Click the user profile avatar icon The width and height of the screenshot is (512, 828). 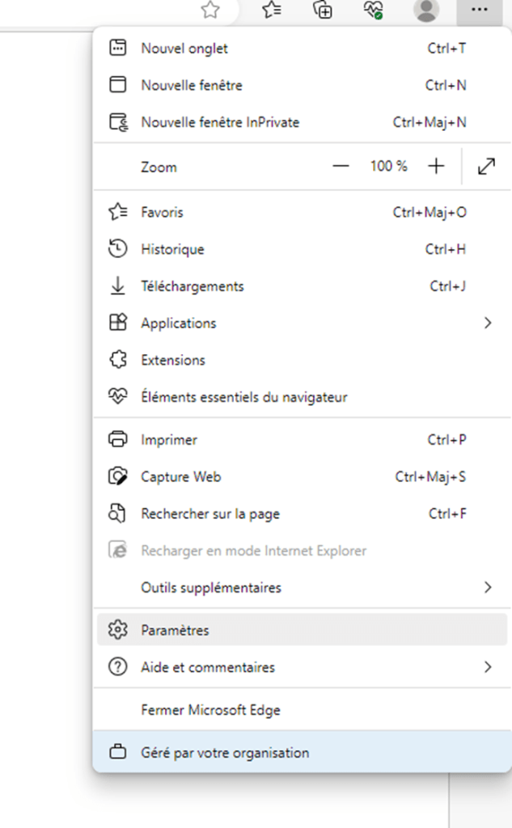(425, 10)
